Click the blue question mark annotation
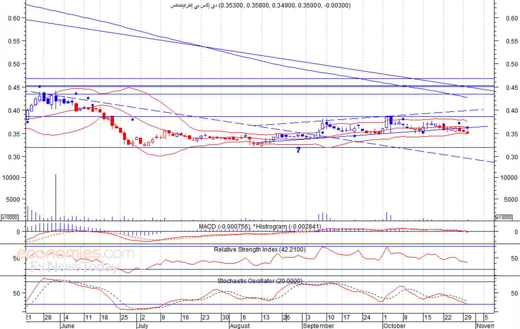 click(298, 150)
